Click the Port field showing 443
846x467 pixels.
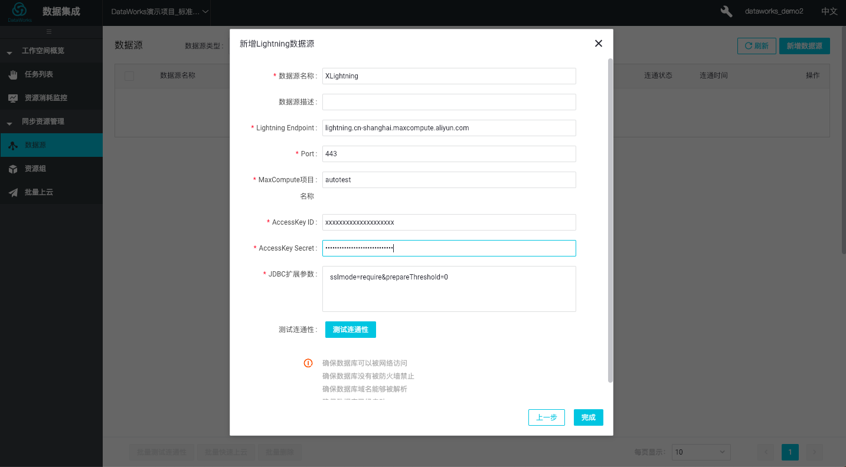[449, 154]
